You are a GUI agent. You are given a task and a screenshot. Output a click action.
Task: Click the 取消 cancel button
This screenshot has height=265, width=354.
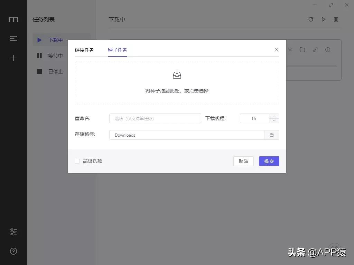pos(243,161)
